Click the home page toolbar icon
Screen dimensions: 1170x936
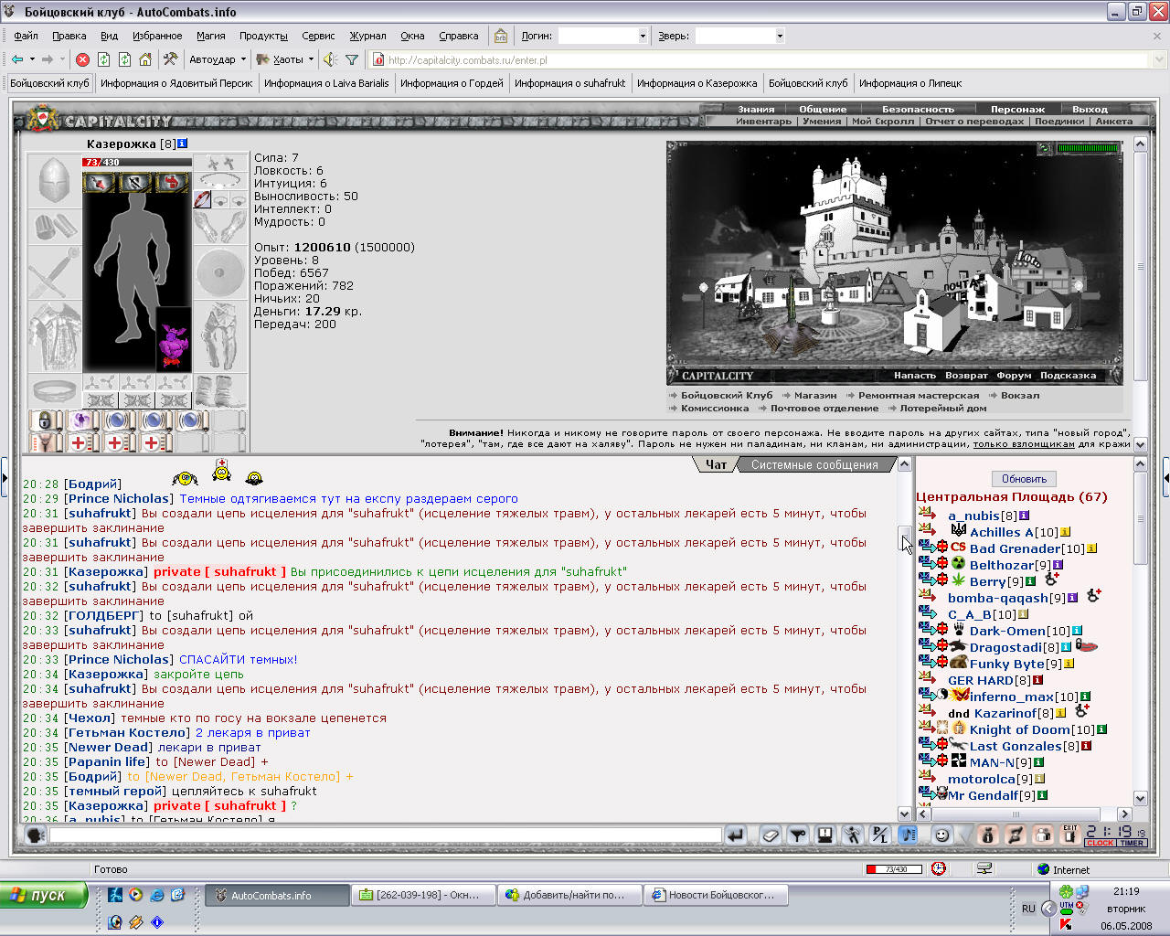click(x=145, y=59)
